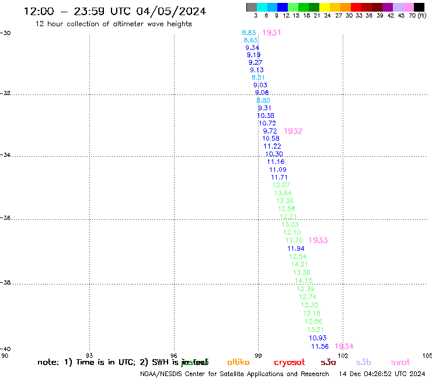The image size is (432, 379).
Task: Click the value 11.22
Action: 272,146
